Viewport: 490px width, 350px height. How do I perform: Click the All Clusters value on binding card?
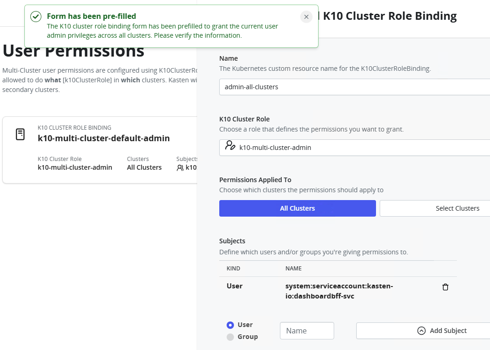144,167
